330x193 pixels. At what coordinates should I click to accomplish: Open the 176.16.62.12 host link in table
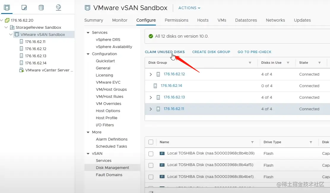click(x=174, y=74)
